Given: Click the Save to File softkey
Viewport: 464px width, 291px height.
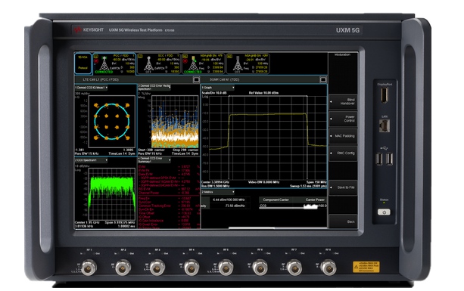Looking at the screenshot, I should (x=343, y=187).
